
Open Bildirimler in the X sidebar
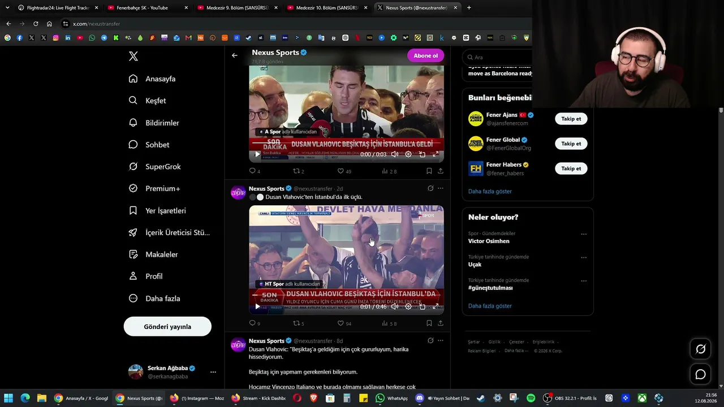(x=154, y=123)
